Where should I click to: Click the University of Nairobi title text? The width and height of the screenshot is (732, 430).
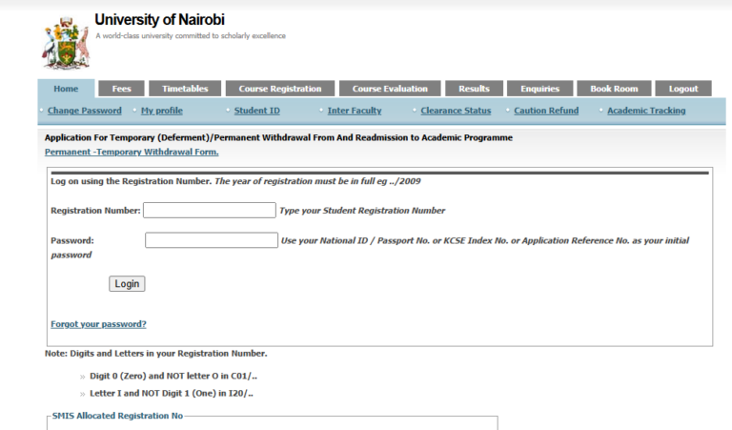click(x=160, y=20)
